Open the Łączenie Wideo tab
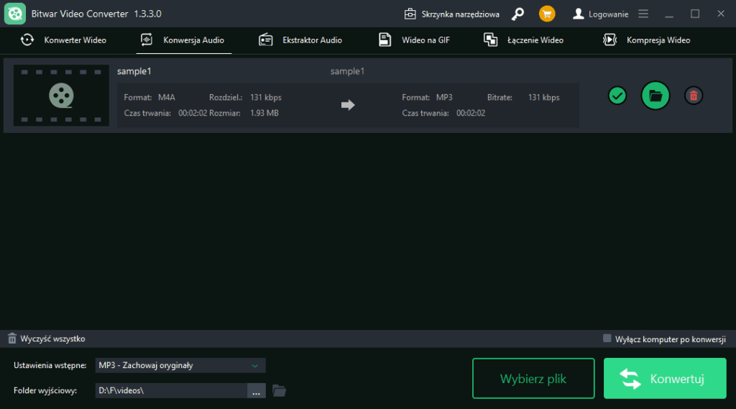The height and width of the screenshot is (409, 736). (523, 40)
